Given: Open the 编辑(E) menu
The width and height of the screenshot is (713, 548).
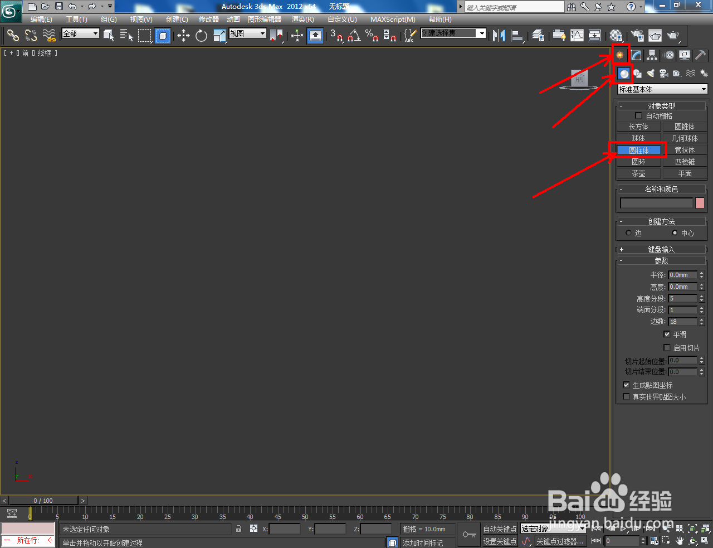Looking at the screenshot, I should pyautogui.click(x=41, y=20).
